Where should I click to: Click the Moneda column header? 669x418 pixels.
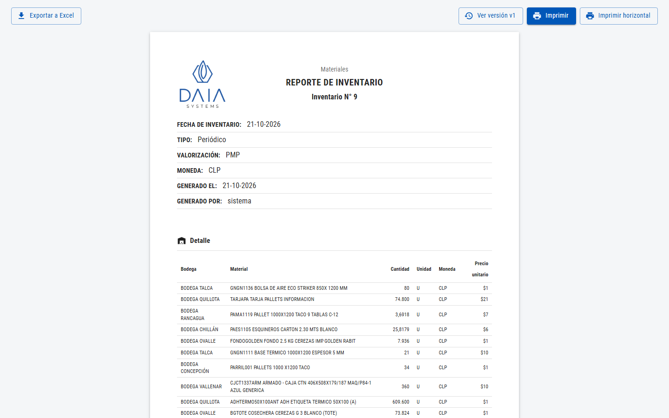447,269
